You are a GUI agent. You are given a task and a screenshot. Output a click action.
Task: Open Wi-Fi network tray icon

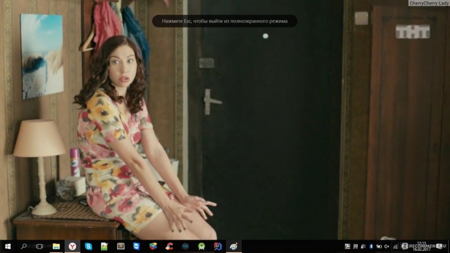(395, 246)
